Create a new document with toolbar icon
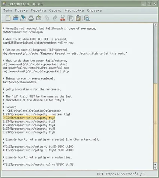The image size is (159, 178). pos(8,18)
